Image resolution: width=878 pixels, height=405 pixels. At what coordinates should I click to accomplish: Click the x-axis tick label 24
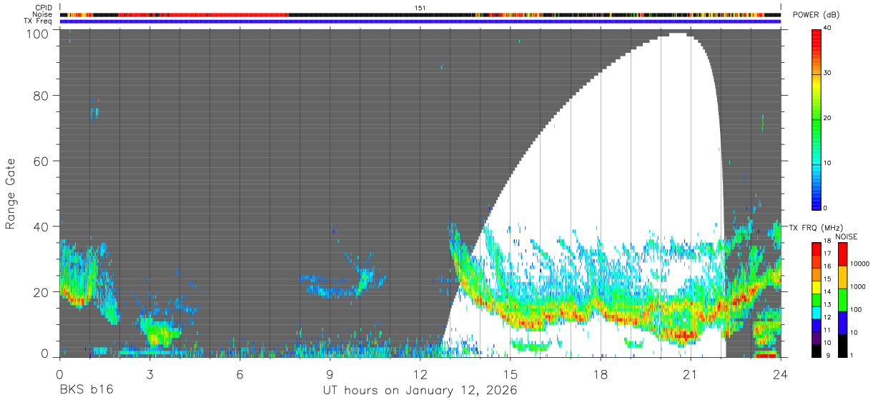pos(781,374)
